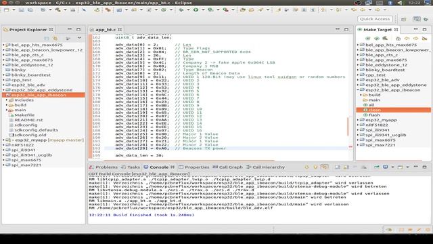Click the Quick Access field
The width and height of the screenshot is (433, 244).
click(375, 19)
